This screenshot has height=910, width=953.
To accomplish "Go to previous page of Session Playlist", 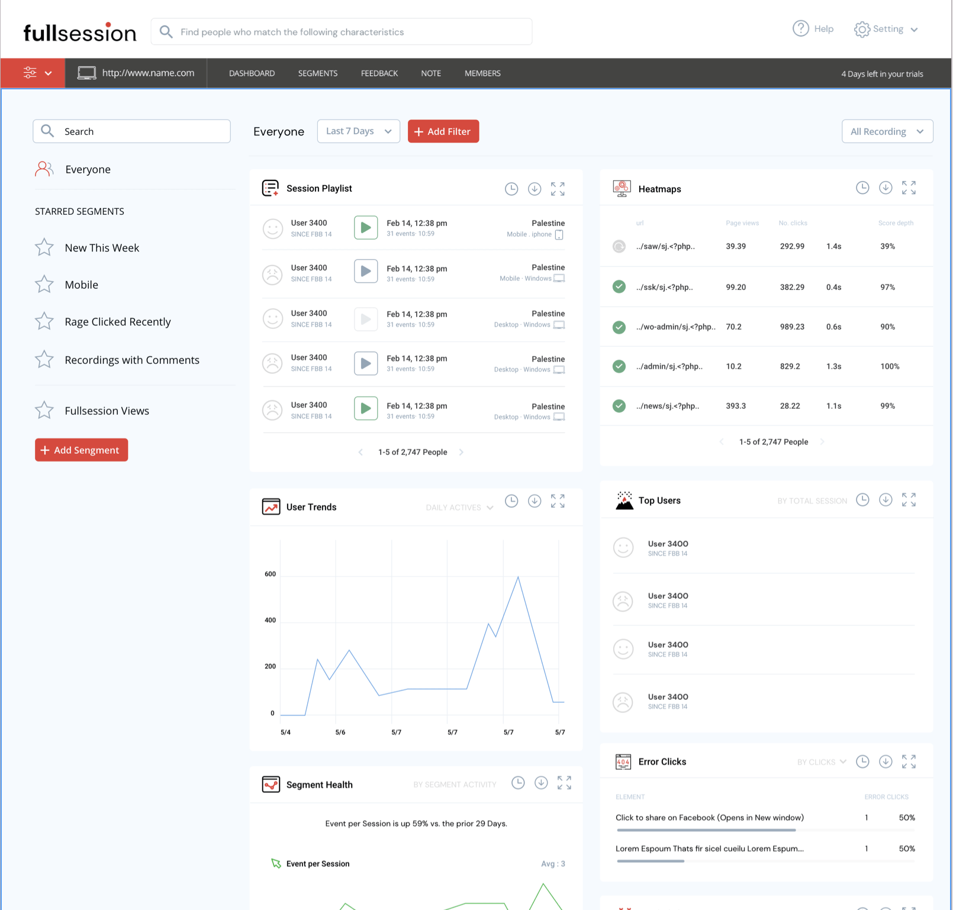I will coord(360,452).
